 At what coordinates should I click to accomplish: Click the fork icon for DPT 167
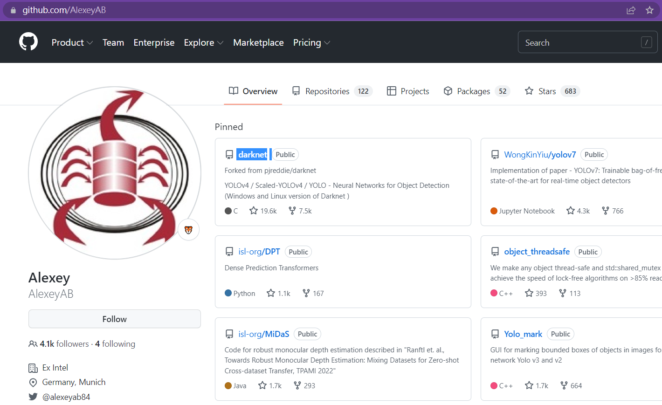306,293
